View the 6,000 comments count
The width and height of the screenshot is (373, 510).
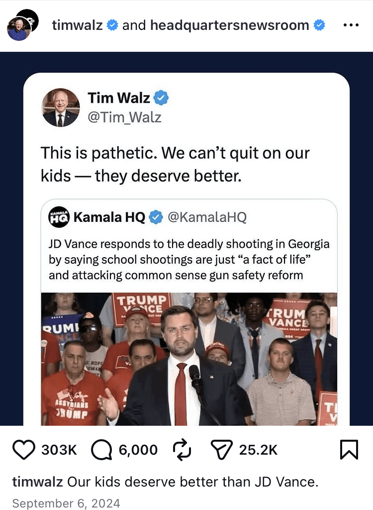[x=138, y=450]
